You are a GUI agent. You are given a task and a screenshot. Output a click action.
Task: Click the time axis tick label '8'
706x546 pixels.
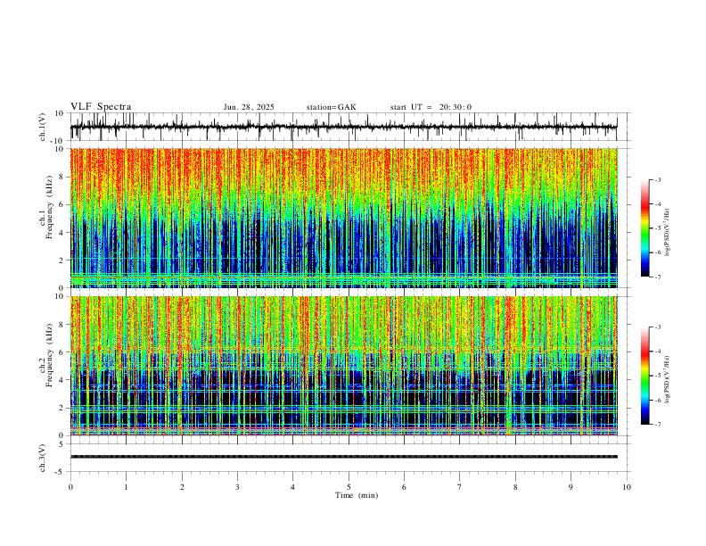click(515, 487)
